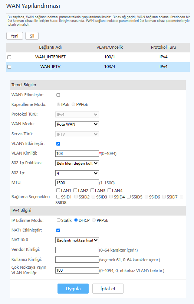Tick the WAN_INTERNET row checkbox
Viewport: 194px width, 304px height.
pos(9,57)
